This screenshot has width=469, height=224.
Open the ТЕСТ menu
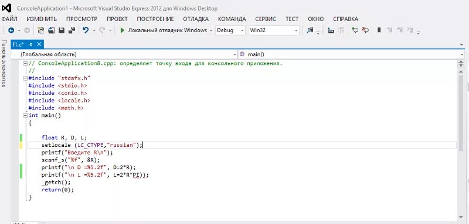point(292,19)
